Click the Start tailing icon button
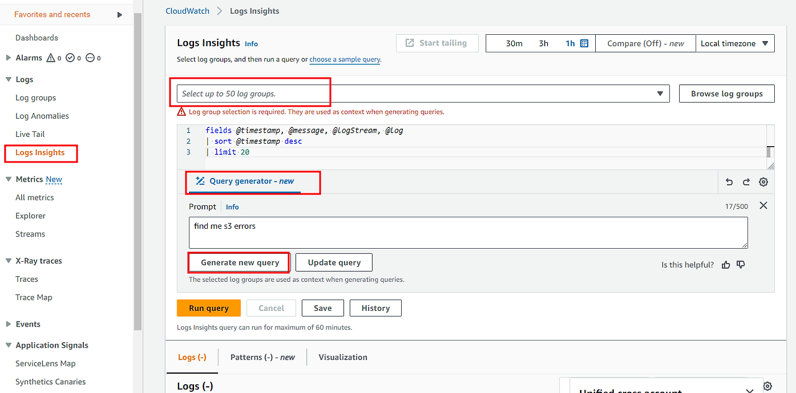The image size is (796, 393). pyautogui.click(x=409, y=43)
